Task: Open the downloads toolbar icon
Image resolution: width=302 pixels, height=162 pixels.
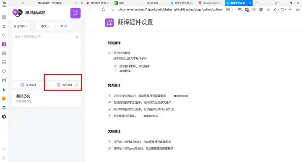Action: [268, 9]
